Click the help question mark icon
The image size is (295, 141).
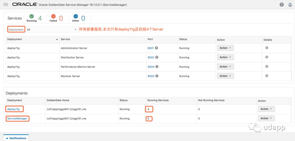click(282, 5)
